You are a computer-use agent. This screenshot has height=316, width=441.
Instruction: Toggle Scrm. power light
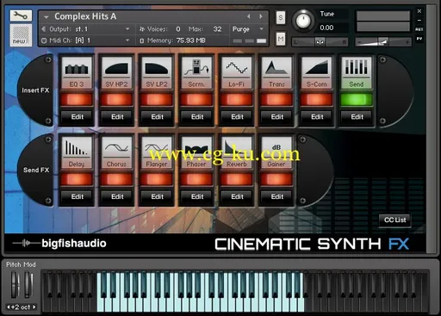pyautogui.click(x=196, y=100)
